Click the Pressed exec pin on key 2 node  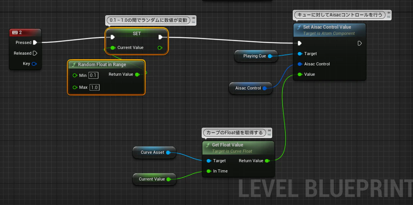[35, 42]
